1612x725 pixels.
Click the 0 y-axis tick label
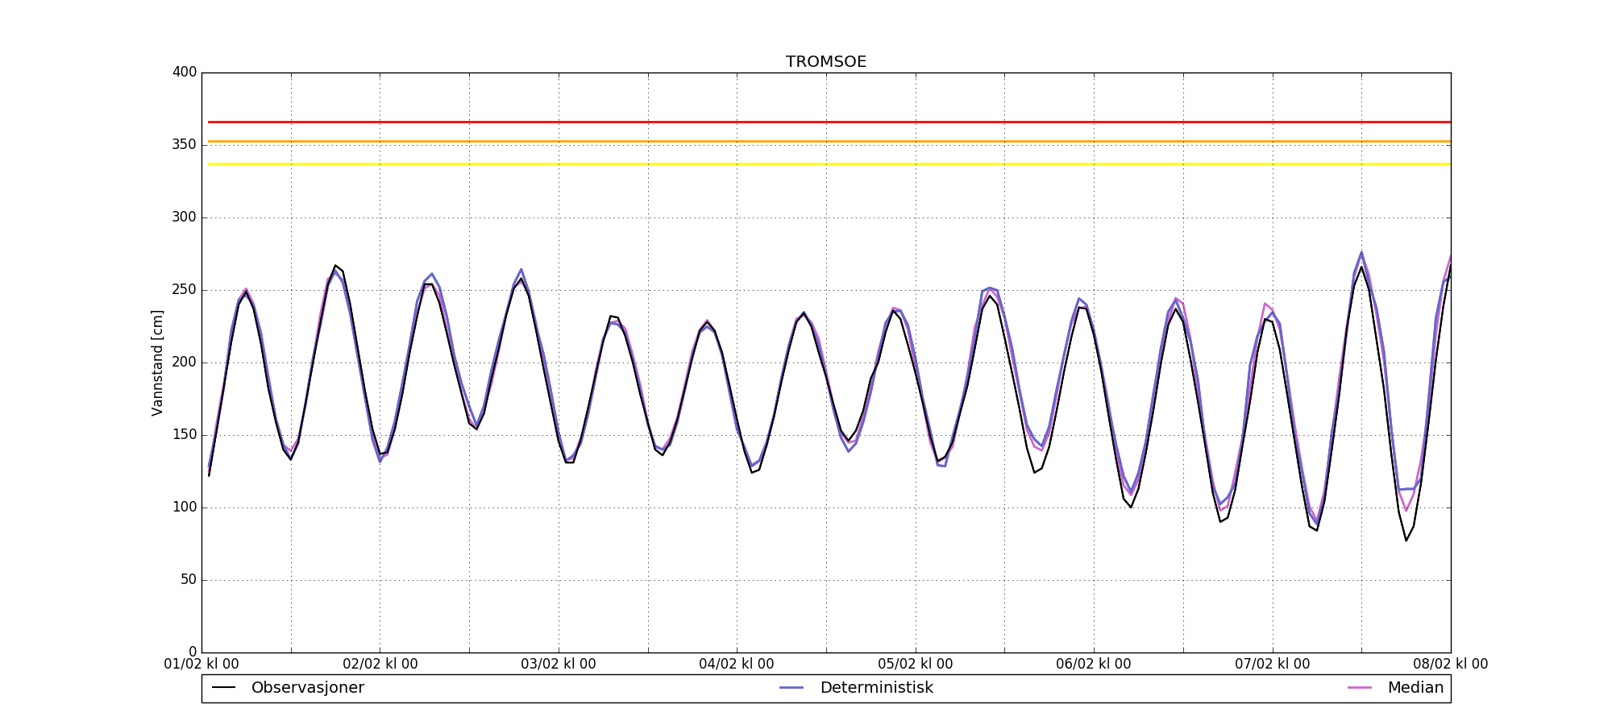pos(192,652)
